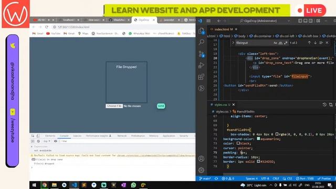Toggle regular expression in find widget

pyautogui.click(x=286, y=43)
